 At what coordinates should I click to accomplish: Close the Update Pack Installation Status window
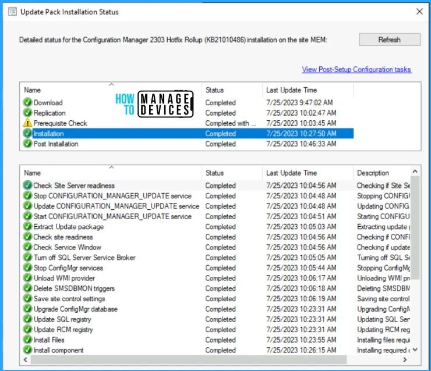(x=419, y=12)
